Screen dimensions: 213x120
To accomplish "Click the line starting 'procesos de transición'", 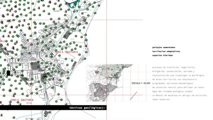I will point(175,67).
